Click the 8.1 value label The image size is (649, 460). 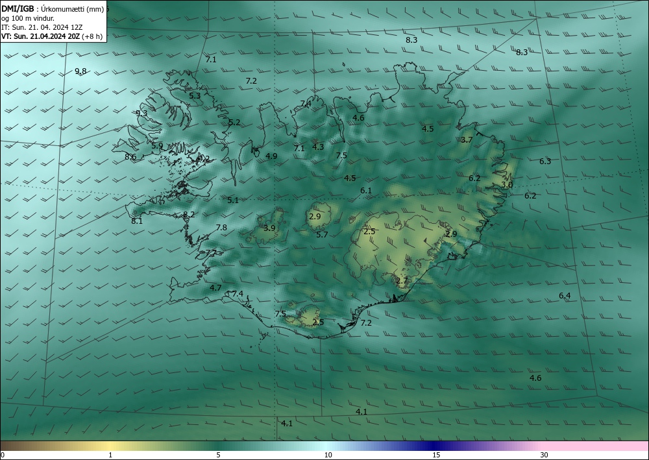(x=137, y=221)
